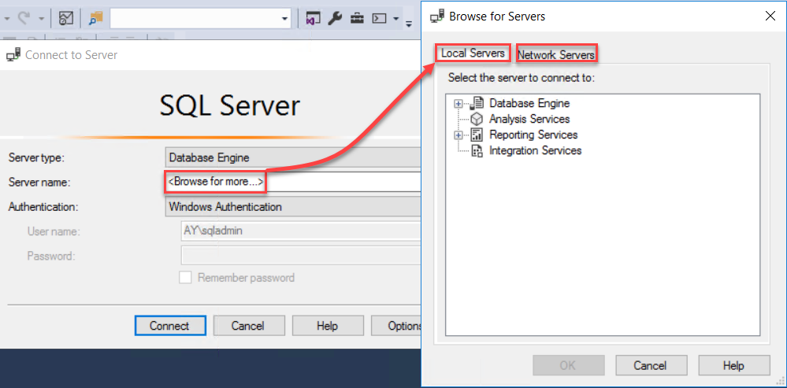Click Cancel in Connect to Server dialog
Screen dimensions: 787x388
[x=249, y=326]
